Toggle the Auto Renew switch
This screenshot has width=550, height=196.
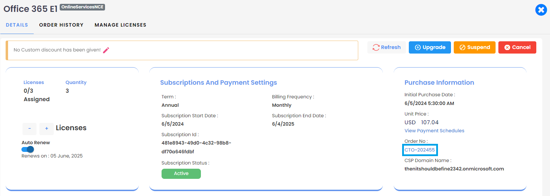(28, 149)
